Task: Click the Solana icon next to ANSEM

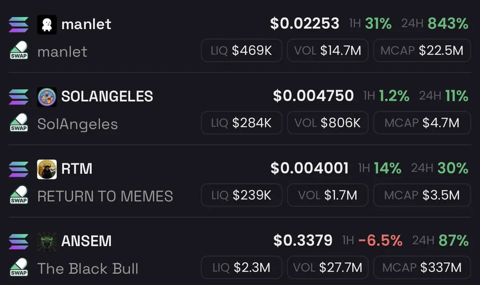Action: pos(18,241)
